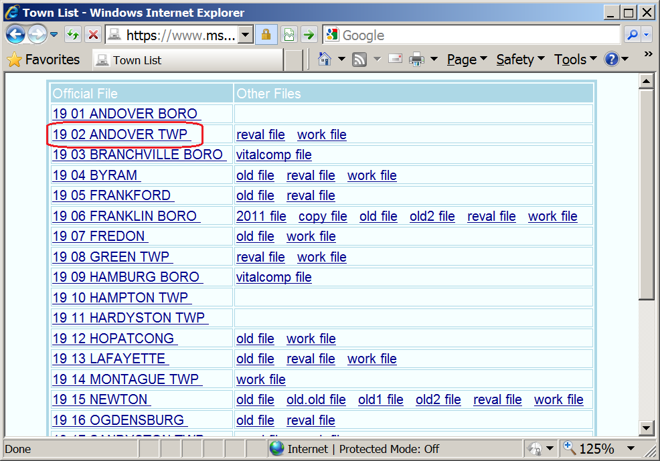Click copy file in Franklin Boro row

pyautogui.click(x=323, y=216)
